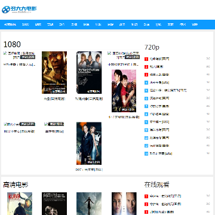Viewport: 215px width, 215px height.
Task: Click blue rank 11 badge in 720p list
Action: point(146,138)
